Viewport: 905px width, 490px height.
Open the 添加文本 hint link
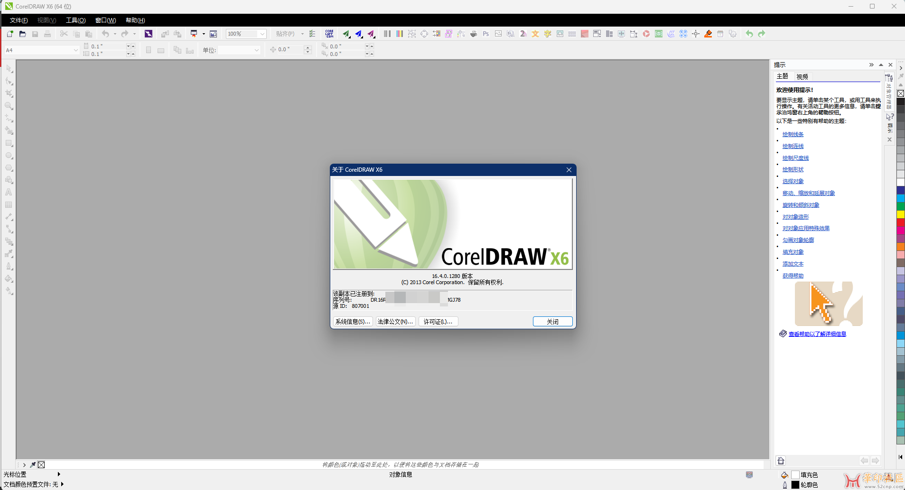point(793,264)
